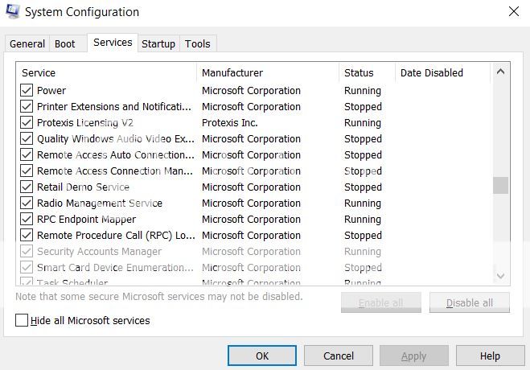Uncheck RPC Endpoint Mapper checkbox

27,219
